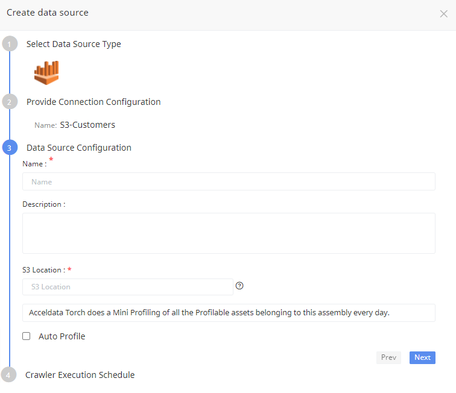This screenshot has width=456, height=393.
Task: Click into the Name input field
Action: pos(229,181)
